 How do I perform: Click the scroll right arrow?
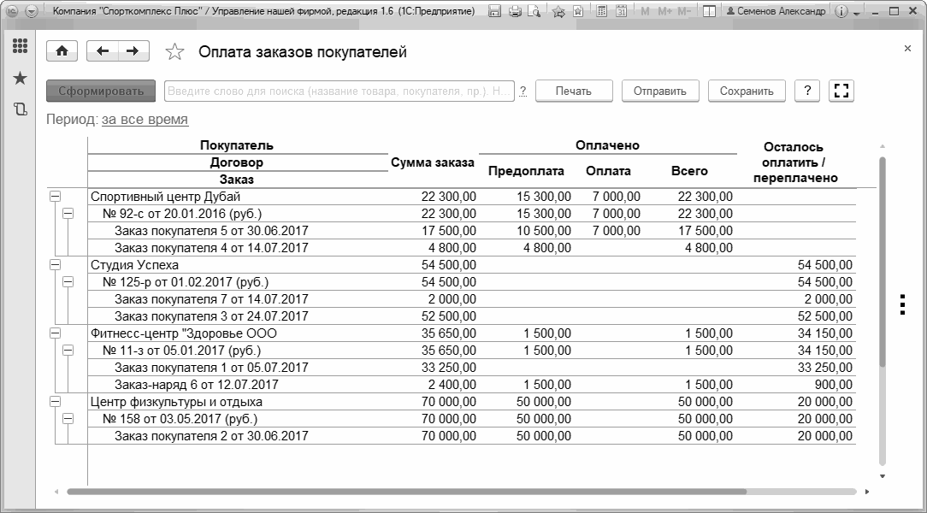866,492
